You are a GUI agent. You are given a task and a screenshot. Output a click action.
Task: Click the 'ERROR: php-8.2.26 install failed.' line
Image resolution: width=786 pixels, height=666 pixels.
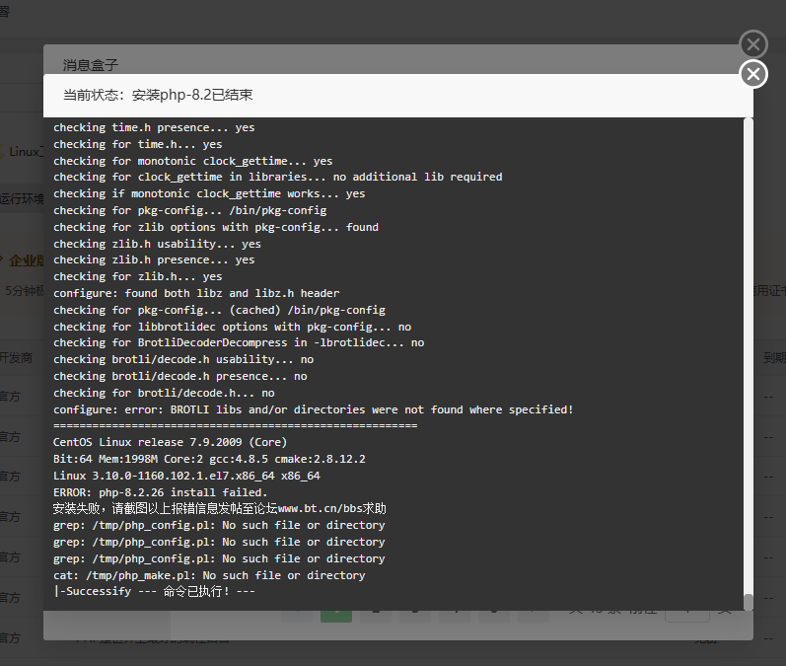(x=161, y=492)
